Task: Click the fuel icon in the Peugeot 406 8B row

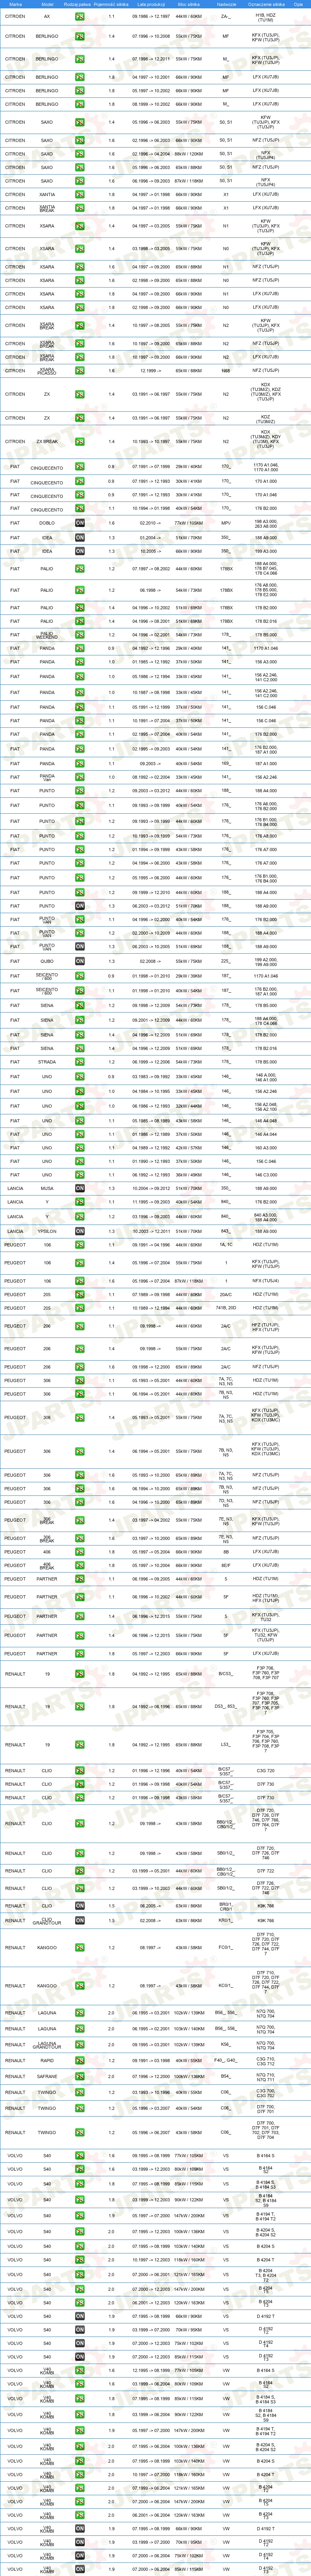Action: tap(79, 1552)
